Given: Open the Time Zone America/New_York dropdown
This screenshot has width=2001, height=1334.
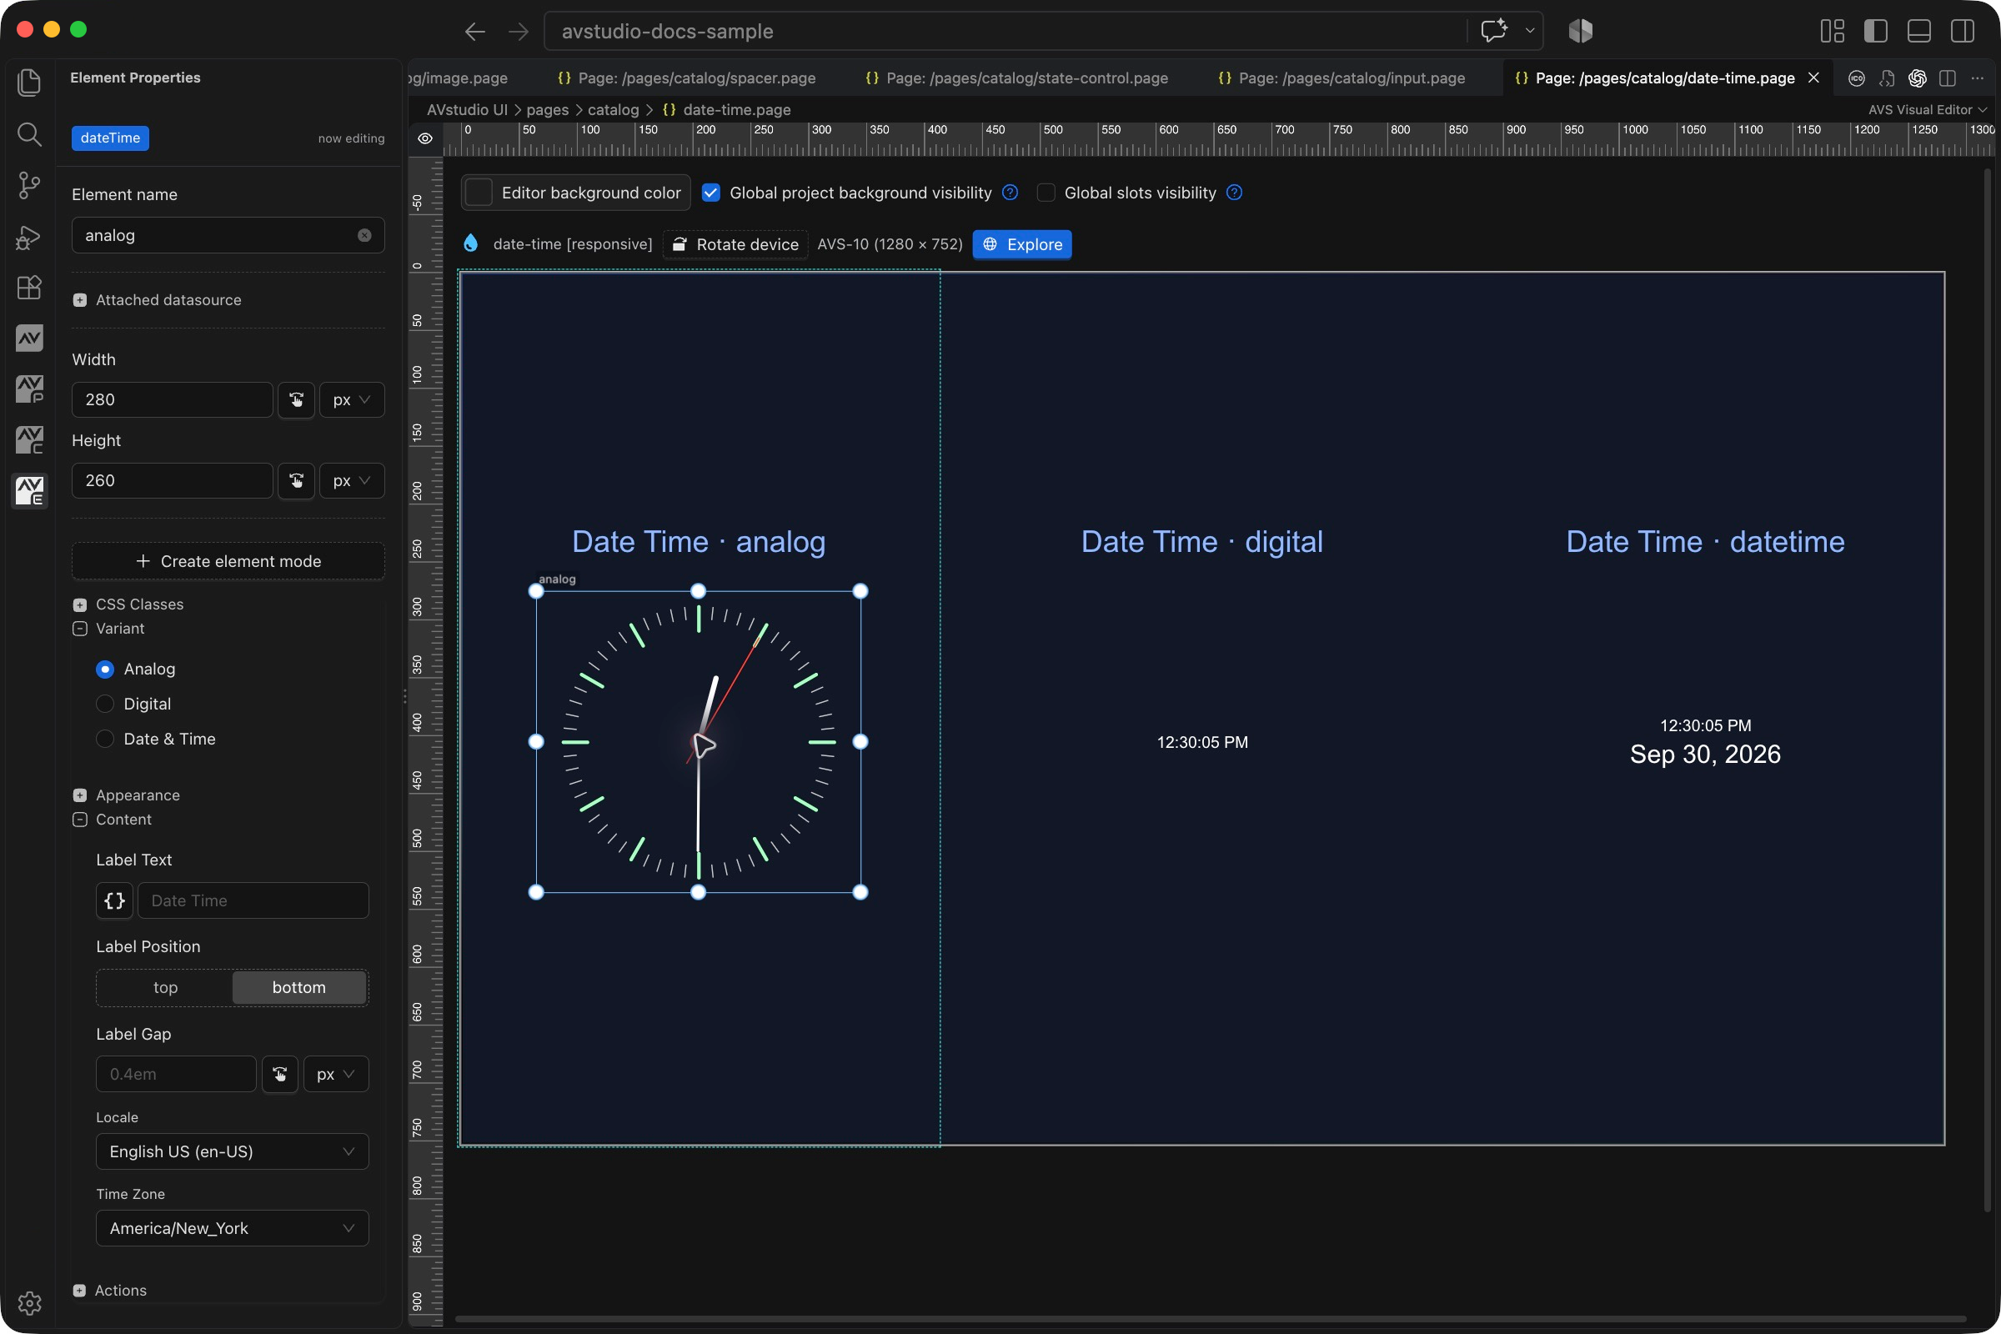Looking at the screenshot, I should tap(233, 1228).
